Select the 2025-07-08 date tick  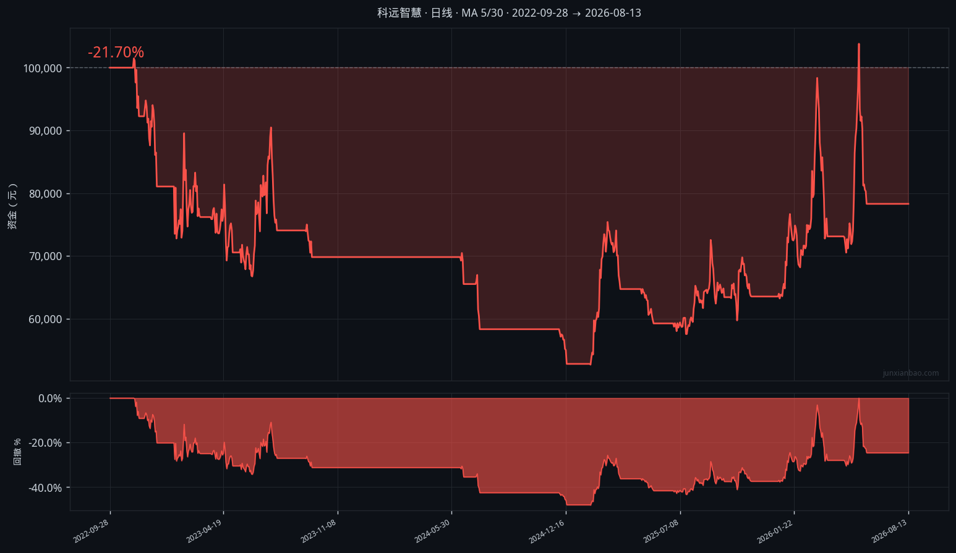pos(661,531)
